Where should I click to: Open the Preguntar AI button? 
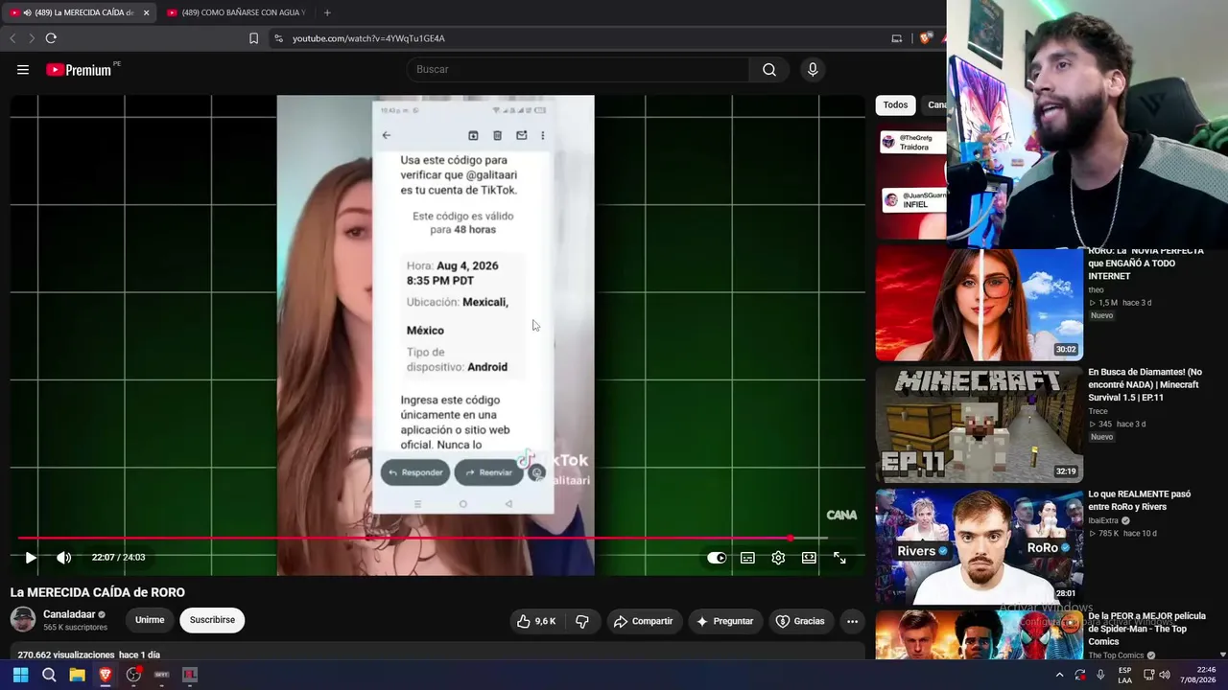click(724, 621)
